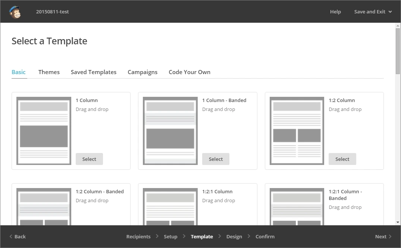The height and width of the screenshot is (248, 401).
Task: Open the Save and Exit dropdown
Action: pos(373,12)
